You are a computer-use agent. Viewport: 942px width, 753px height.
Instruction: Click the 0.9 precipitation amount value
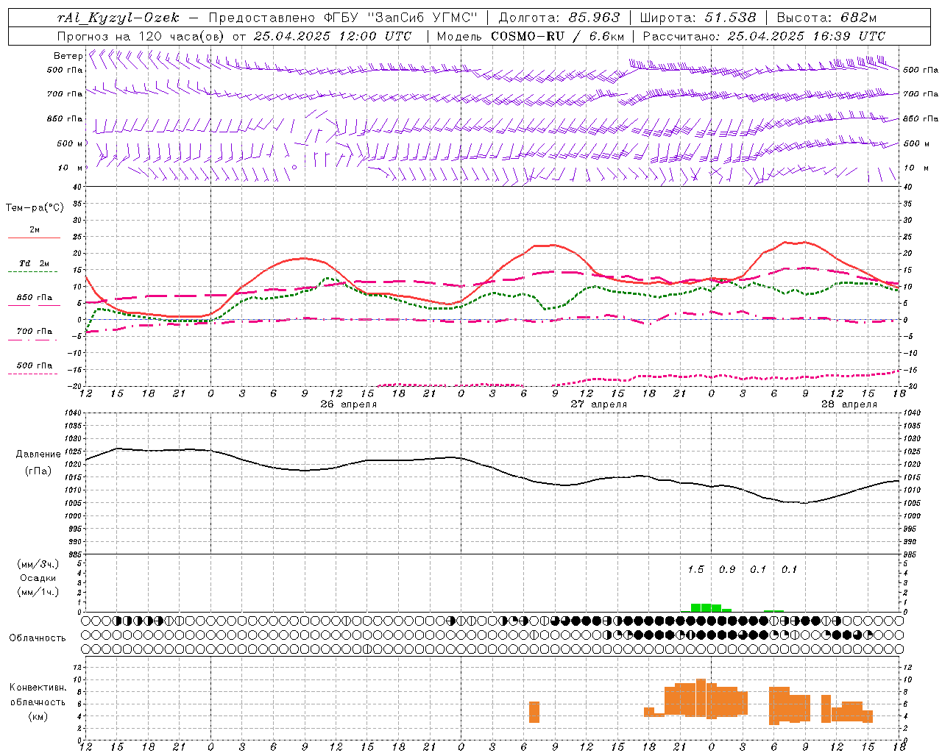pyautogui.click(x=727, y=569)
